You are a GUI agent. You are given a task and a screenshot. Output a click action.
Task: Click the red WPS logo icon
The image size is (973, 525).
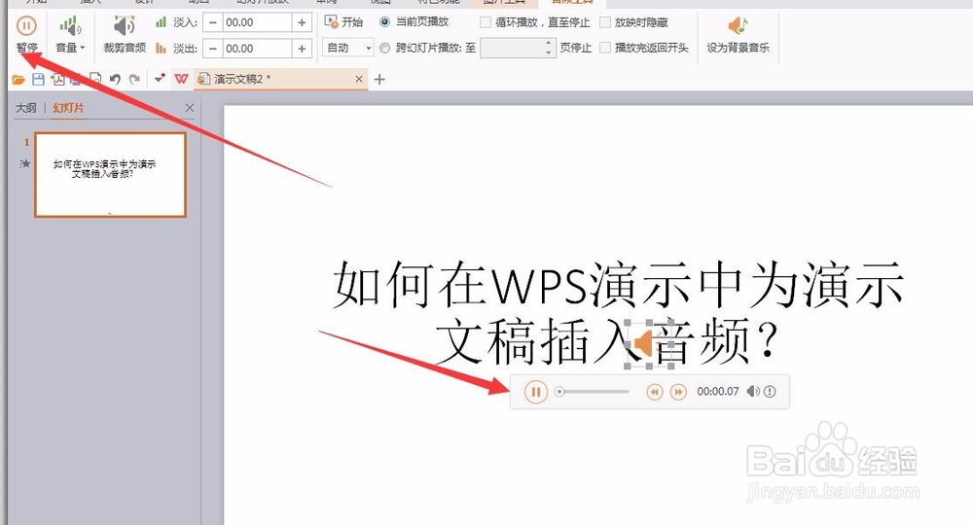coord(181,80)
